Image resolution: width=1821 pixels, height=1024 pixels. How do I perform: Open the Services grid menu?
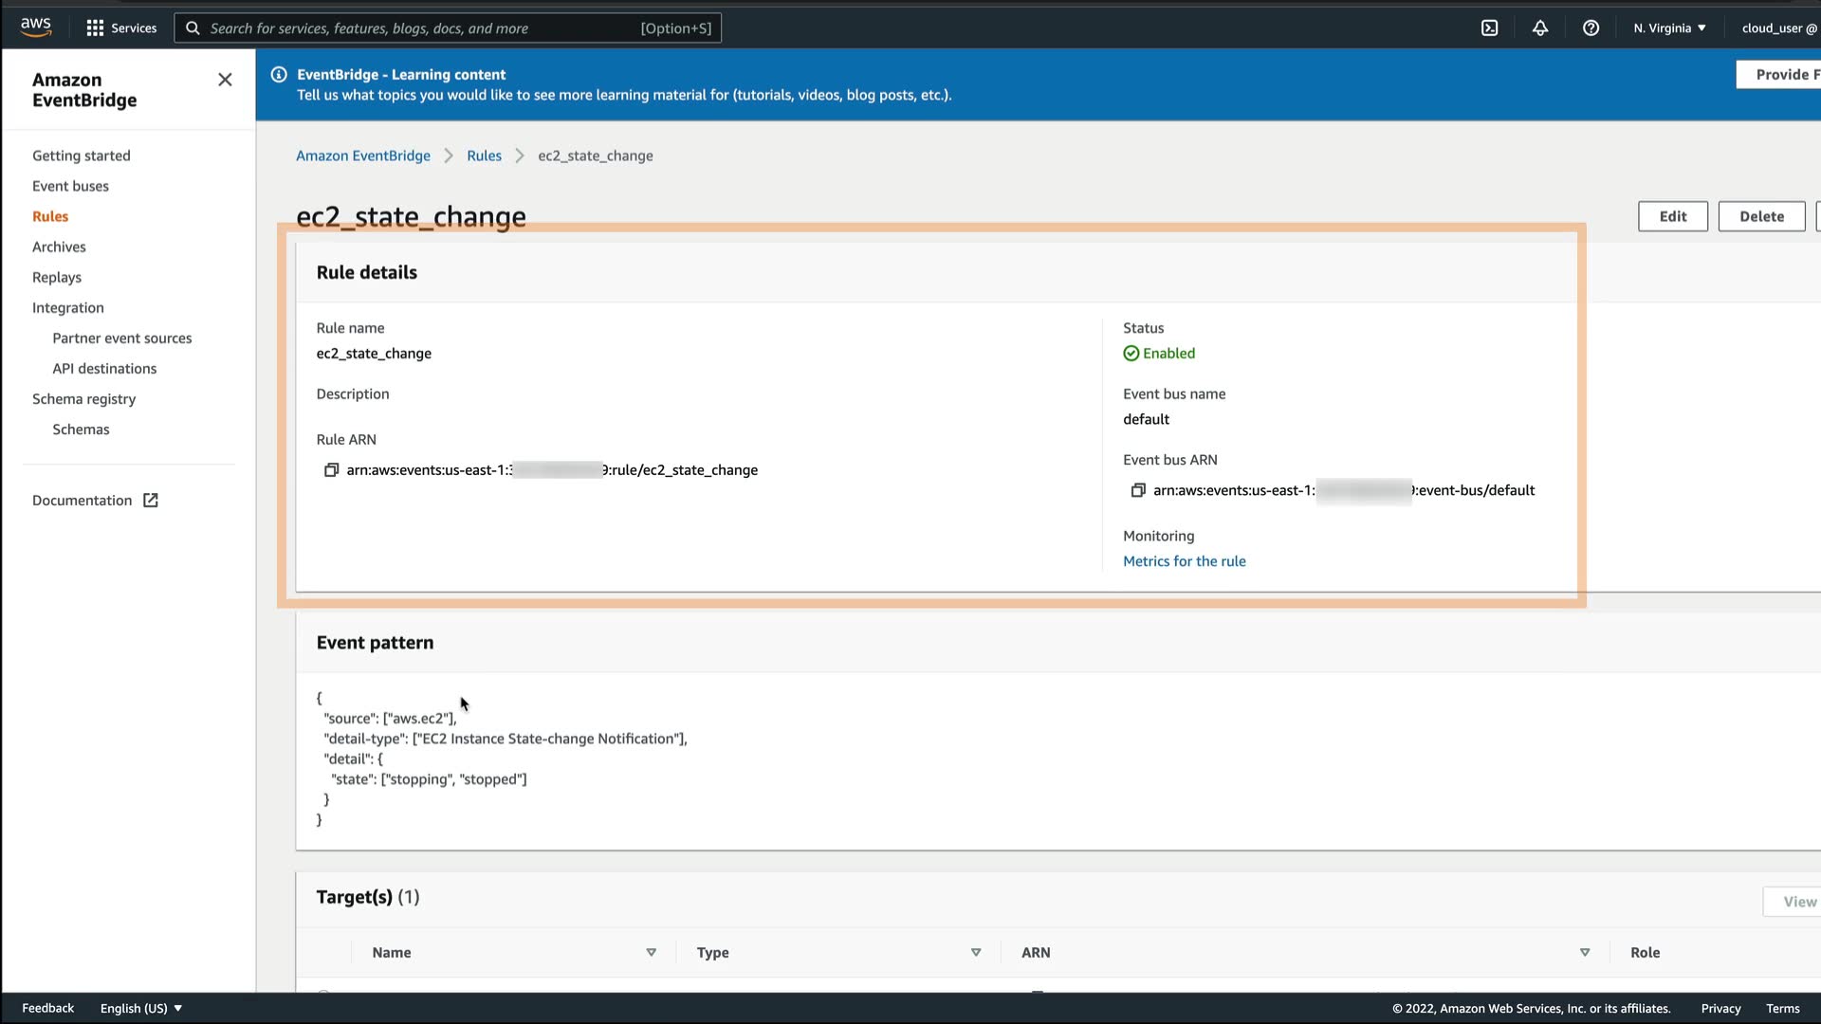tap(95, 28)
